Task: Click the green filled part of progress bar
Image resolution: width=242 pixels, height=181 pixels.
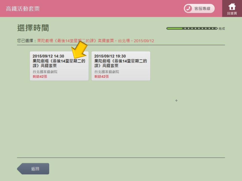Action: tap(175, 28)
